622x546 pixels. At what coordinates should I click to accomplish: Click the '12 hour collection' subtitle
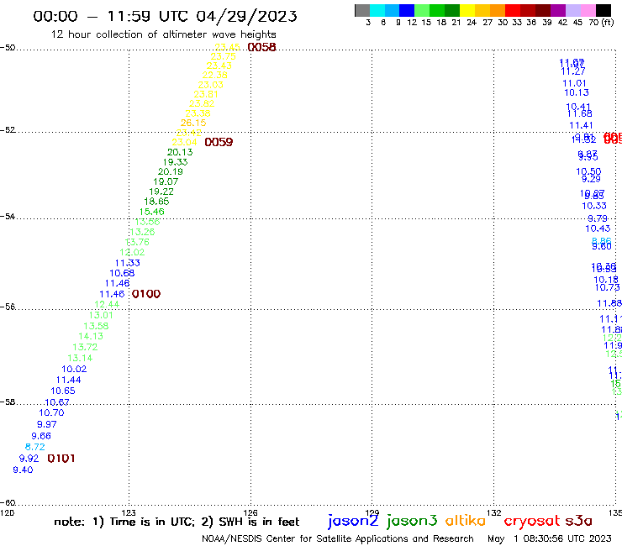point(163,34)
